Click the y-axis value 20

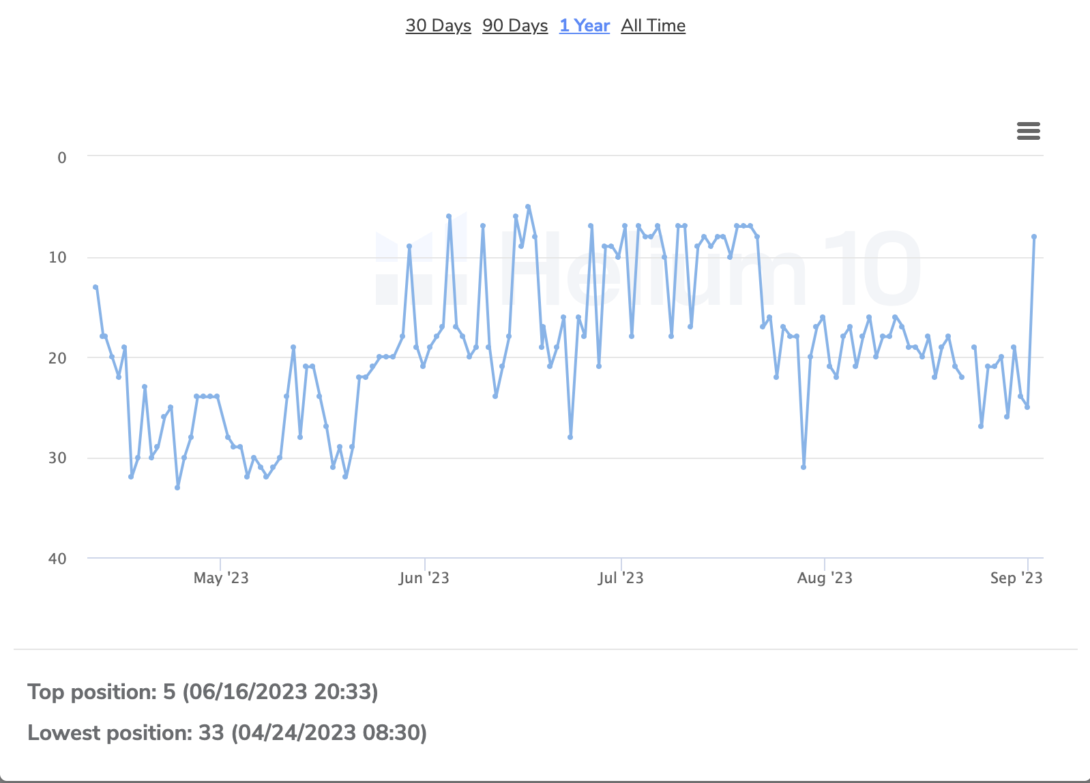coord(57,358)
